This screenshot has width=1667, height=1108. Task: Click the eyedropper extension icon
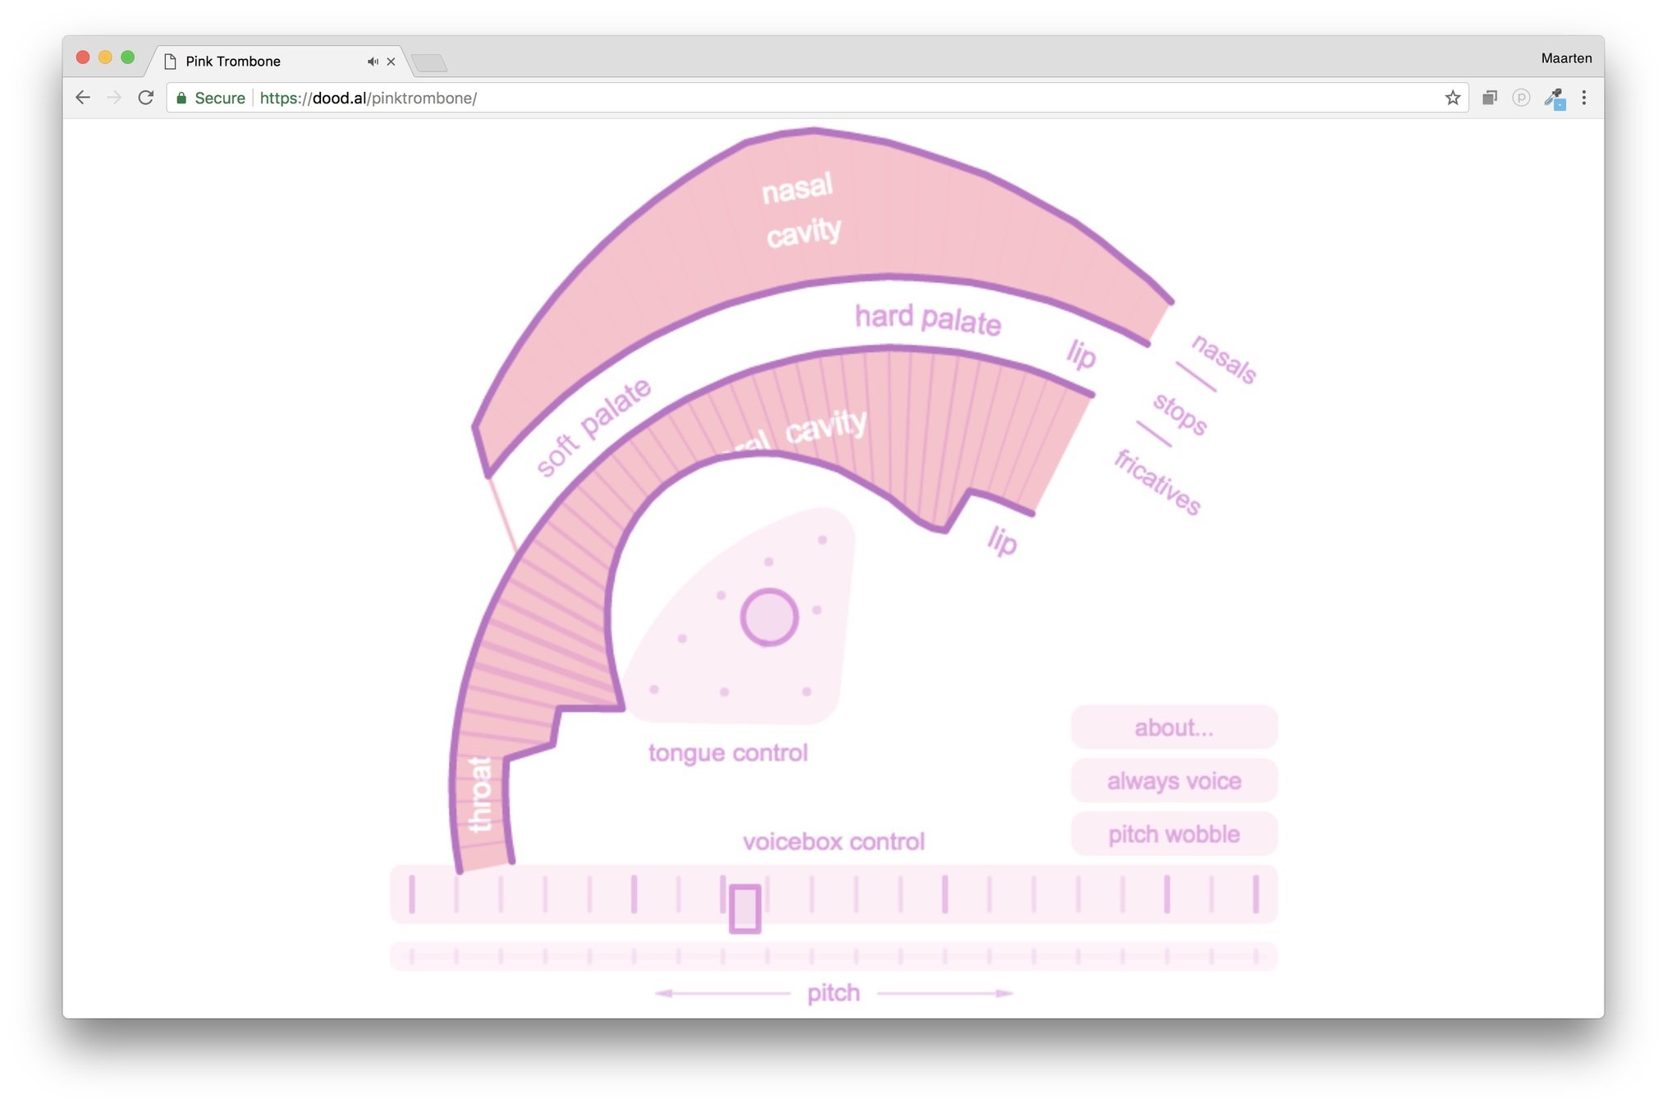1554,98
